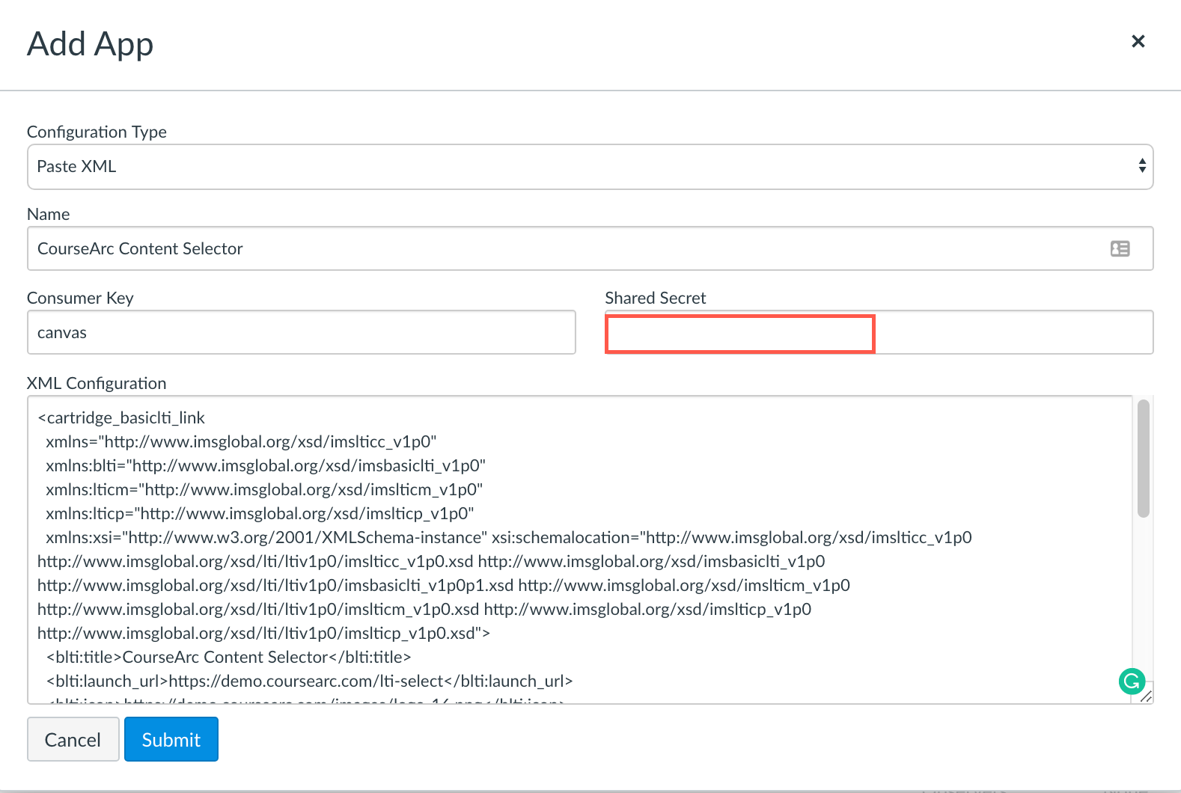Click the XML textarea scrollbar thumb
1181x793 pixels.
tap(1143, 459)
